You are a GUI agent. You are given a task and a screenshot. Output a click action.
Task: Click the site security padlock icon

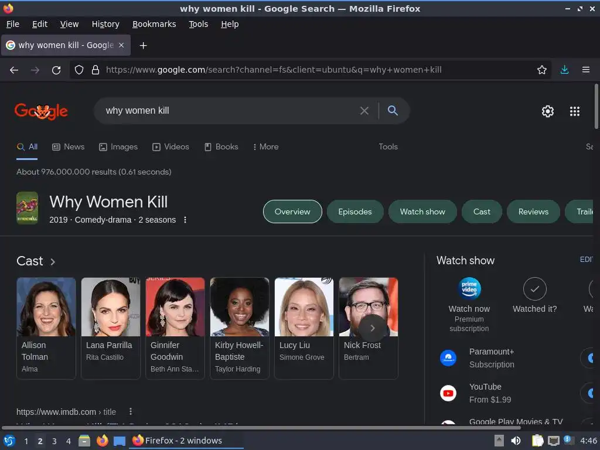coord(96,70)
